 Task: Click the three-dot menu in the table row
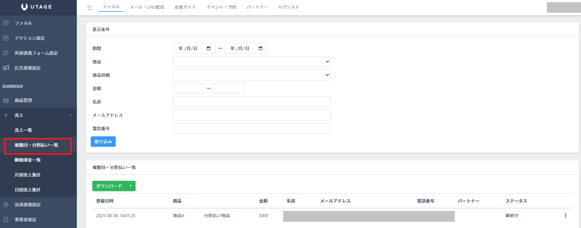tap(565, 216)
